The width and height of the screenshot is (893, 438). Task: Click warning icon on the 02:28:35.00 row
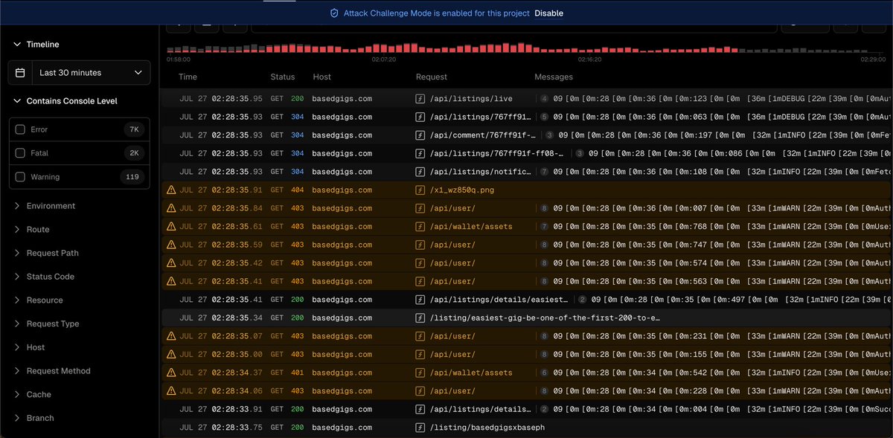pyautogui.click(x=171, y=355)
